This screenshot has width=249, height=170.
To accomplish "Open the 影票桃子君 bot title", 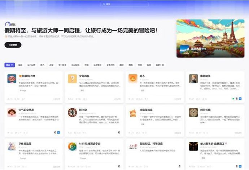I will [27, 76].
